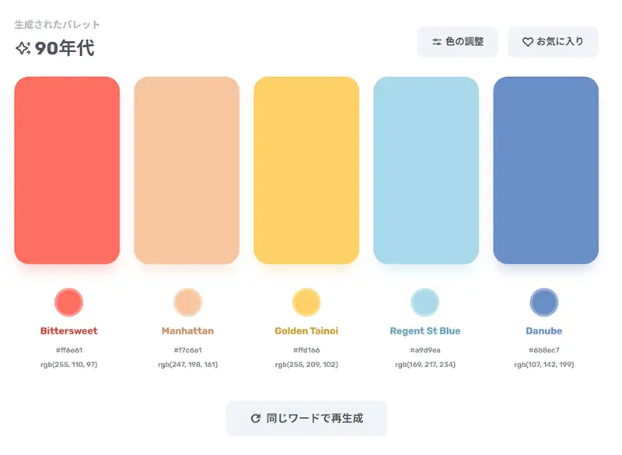Select the large Bittersweet red swatch
The width and height of the screenshot is (622, 455).
67,170
